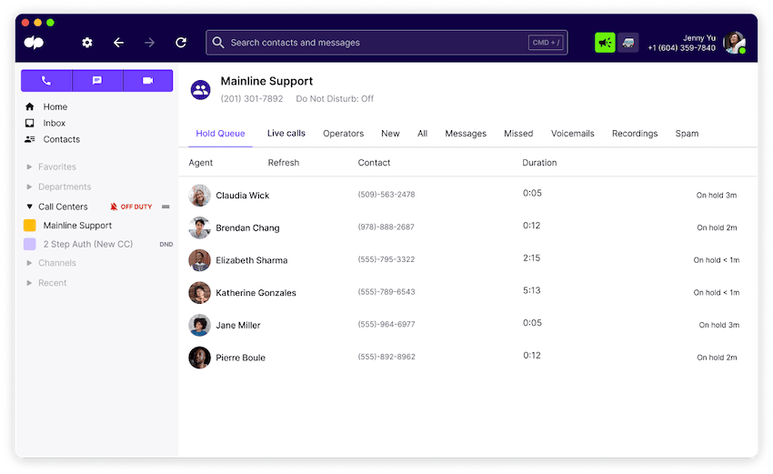Screen dimensions: 773x474
Task: Toggle the OFF DUTY status indicator
Action: (x=131, y=207)
